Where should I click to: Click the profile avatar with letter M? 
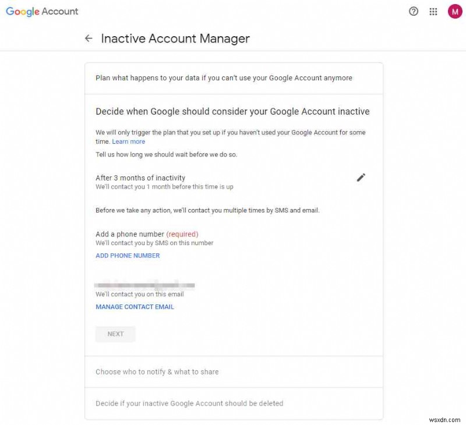454,11
